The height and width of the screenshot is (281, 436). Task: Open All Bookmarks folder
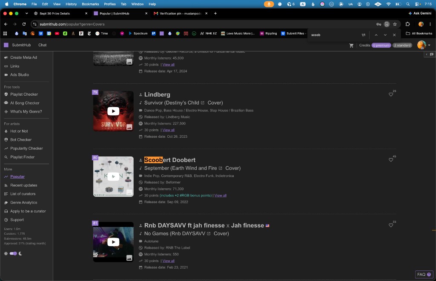pyautogui.click(x=419, y=33)
